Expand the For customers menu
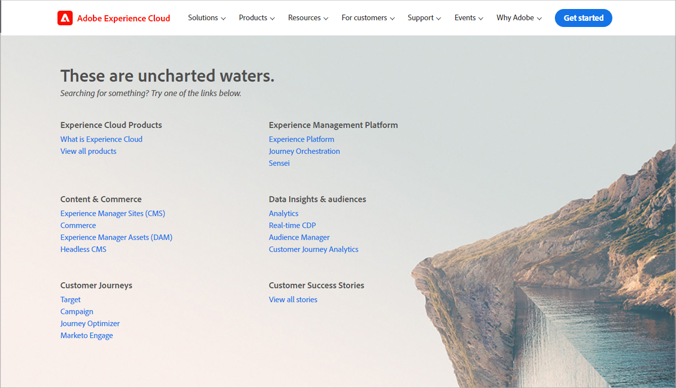The image size is (676, 388). pyautogui.click(x=368, y=18)
